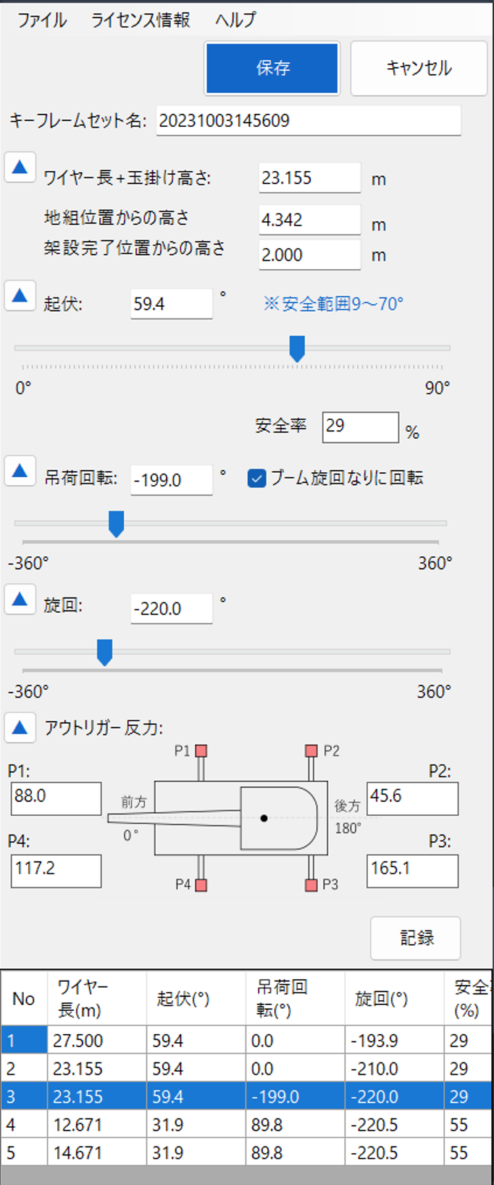The image size is (494, 1185).
Task: Collapse the 旋回 section
Action: pos(20,600)
